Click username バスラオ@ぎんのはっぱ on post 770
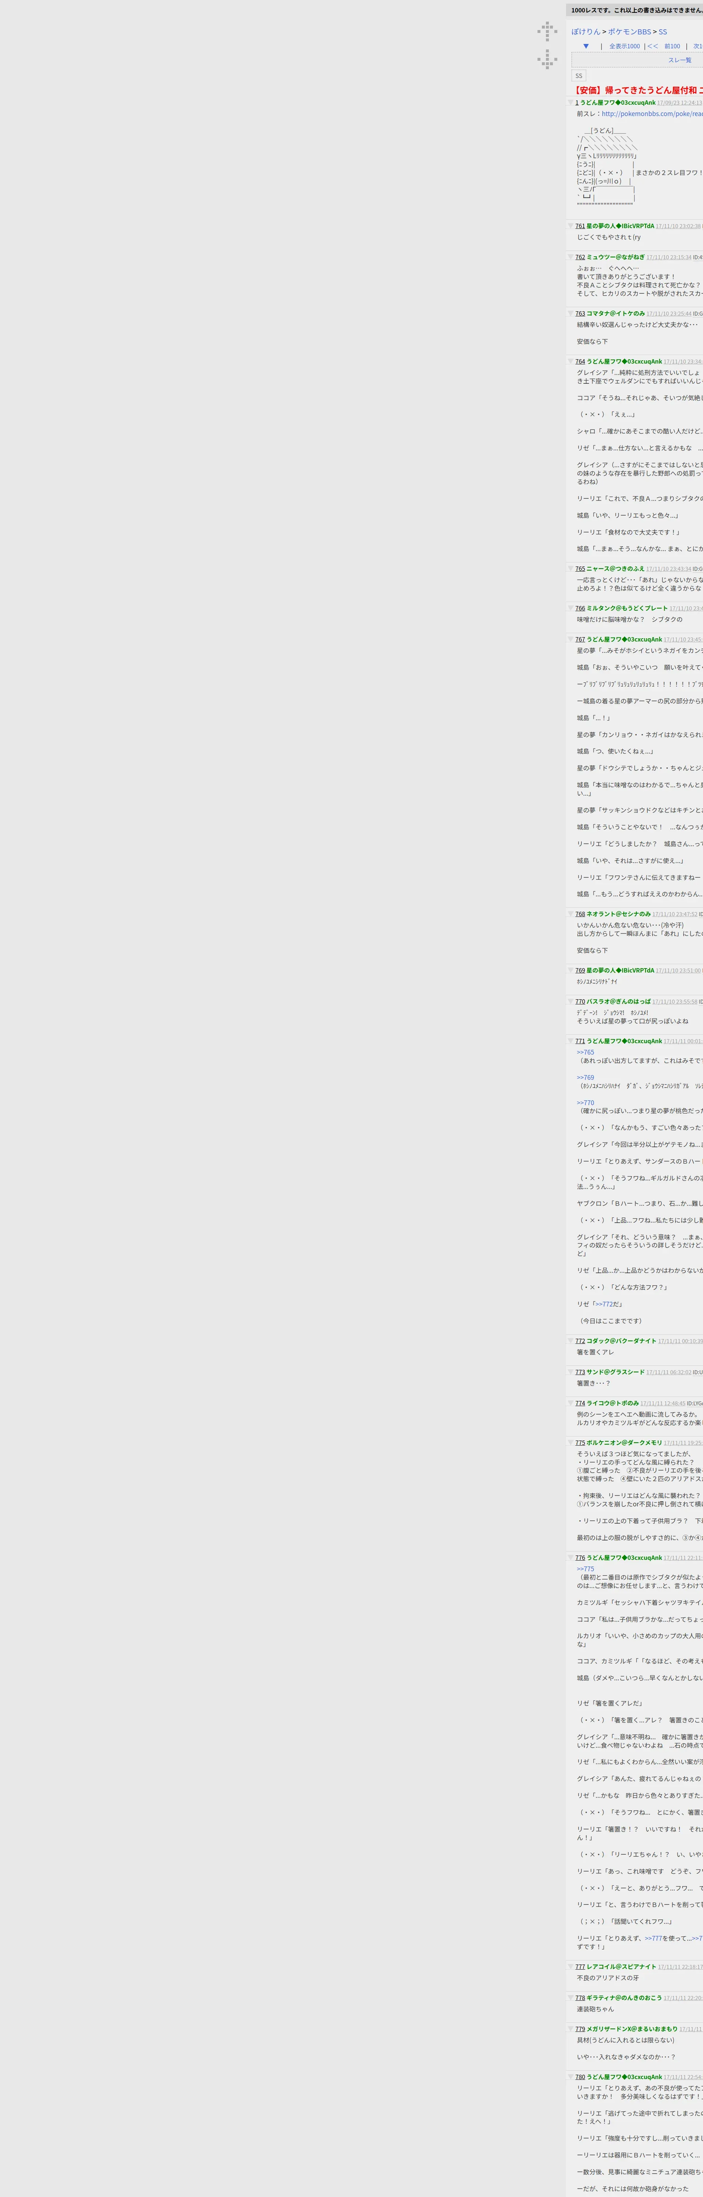703x2197 pixels. click(x=618, y=1001)
